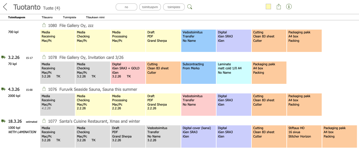Open the Subcontracting From Merko task cell
This screenshot has width=359, height=161.
[x=198, y=73]
